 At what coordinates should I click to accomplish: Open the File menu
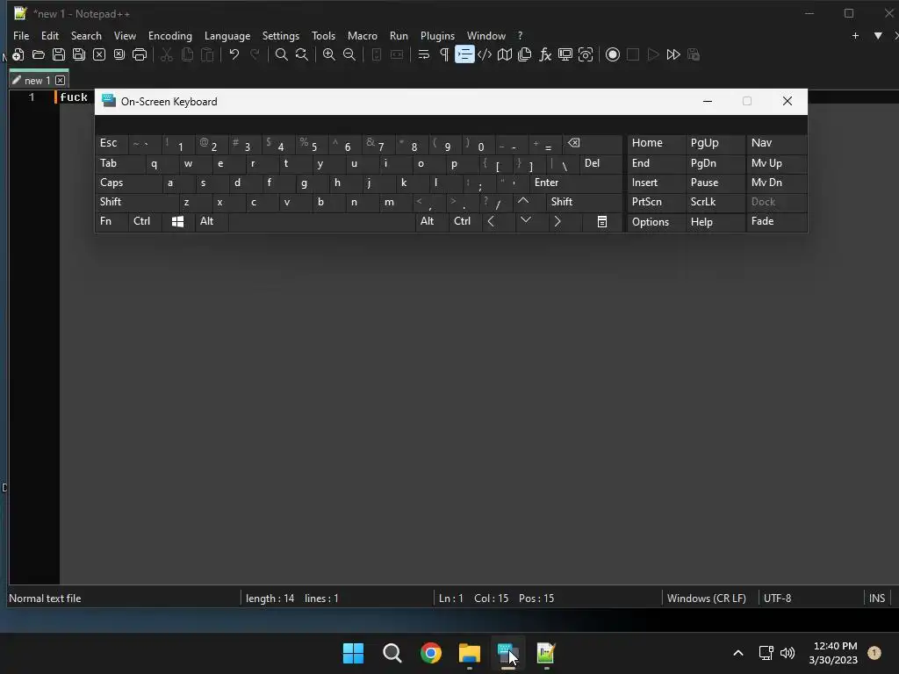tap(21, 35)
